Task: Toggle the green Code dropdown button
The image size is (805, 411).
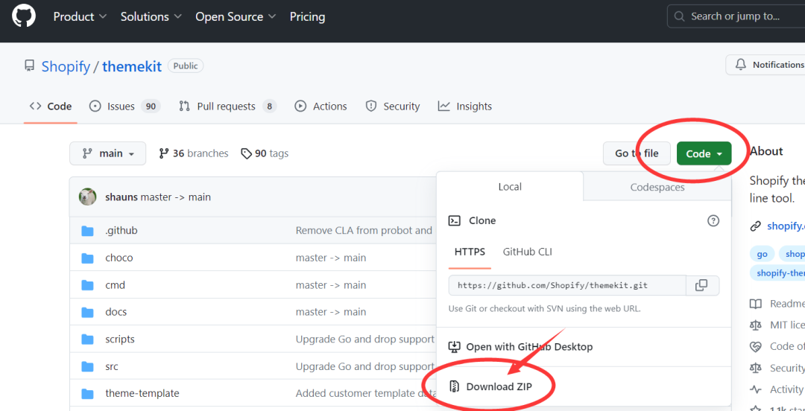Action: pyautogui.click(x=704, y=153)
